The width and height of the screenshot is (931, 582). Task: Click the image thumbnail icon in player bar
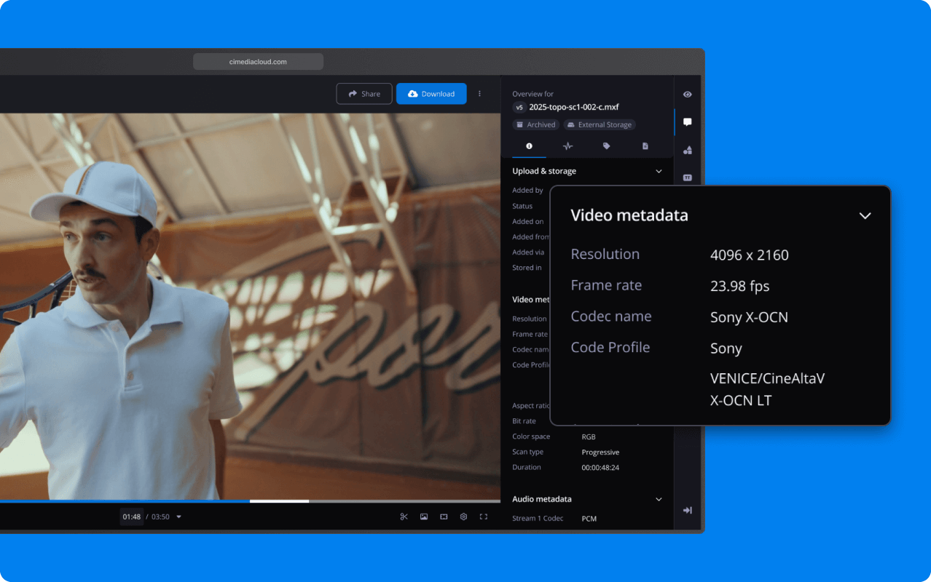[424, 517]
